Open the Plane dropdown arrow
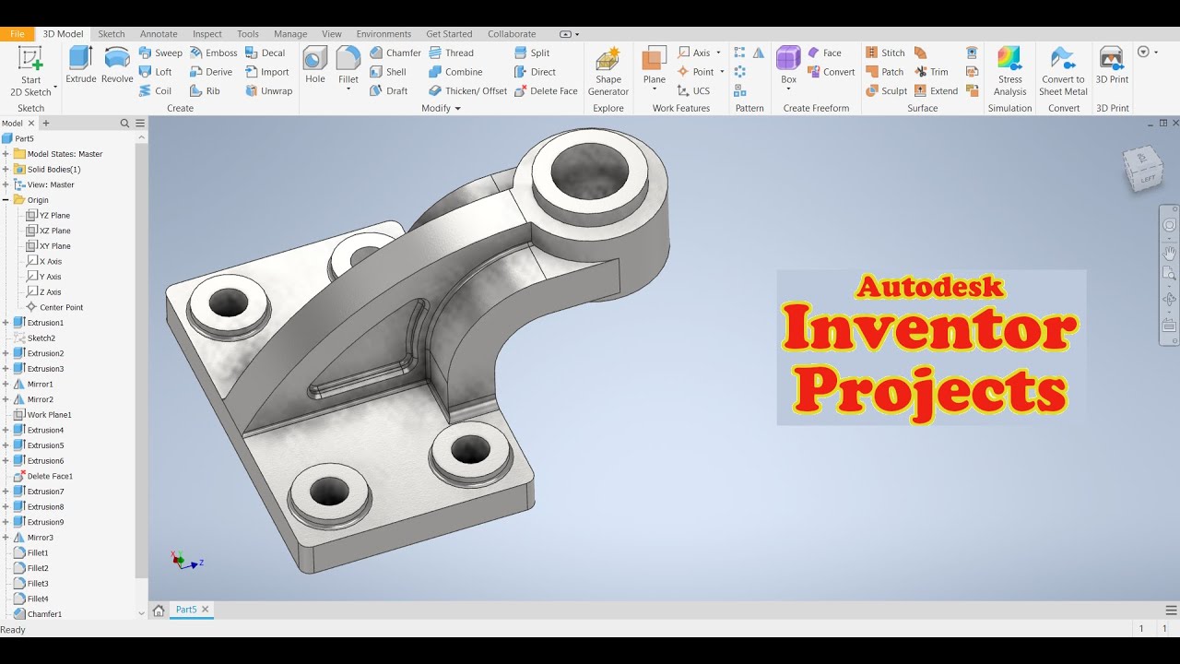 pyautogui.click(x=655, y=89)
